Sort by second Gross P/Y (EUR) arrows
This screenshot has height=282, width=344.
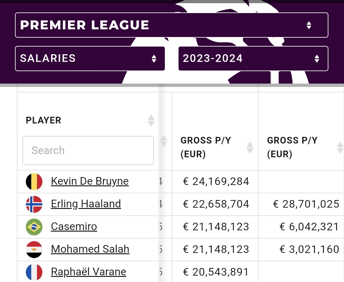pyautogui.click(x=340, y=147)
